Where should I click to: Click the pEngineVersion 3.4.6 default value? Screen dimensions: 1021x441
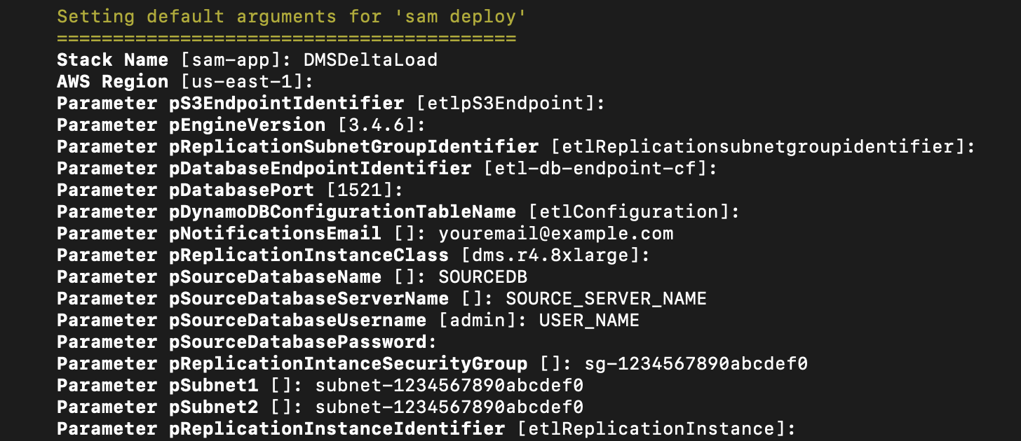click(381, 125)
